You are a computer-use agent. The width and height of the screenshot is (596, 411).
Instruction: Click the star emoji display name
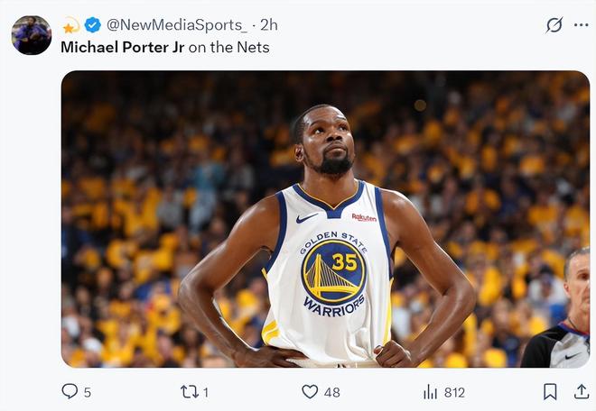pos(70,25)
